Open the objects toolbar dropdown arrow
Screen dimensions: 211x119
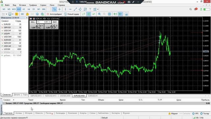(98, 9)
